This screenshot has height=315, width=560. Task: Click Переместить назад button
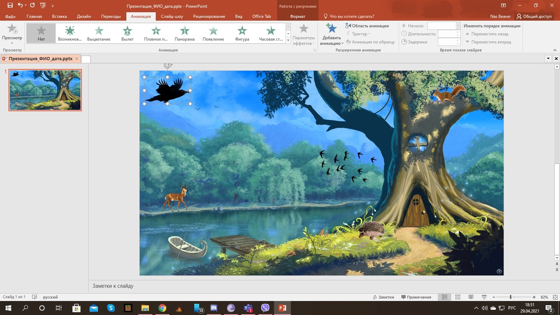[486, 34]
